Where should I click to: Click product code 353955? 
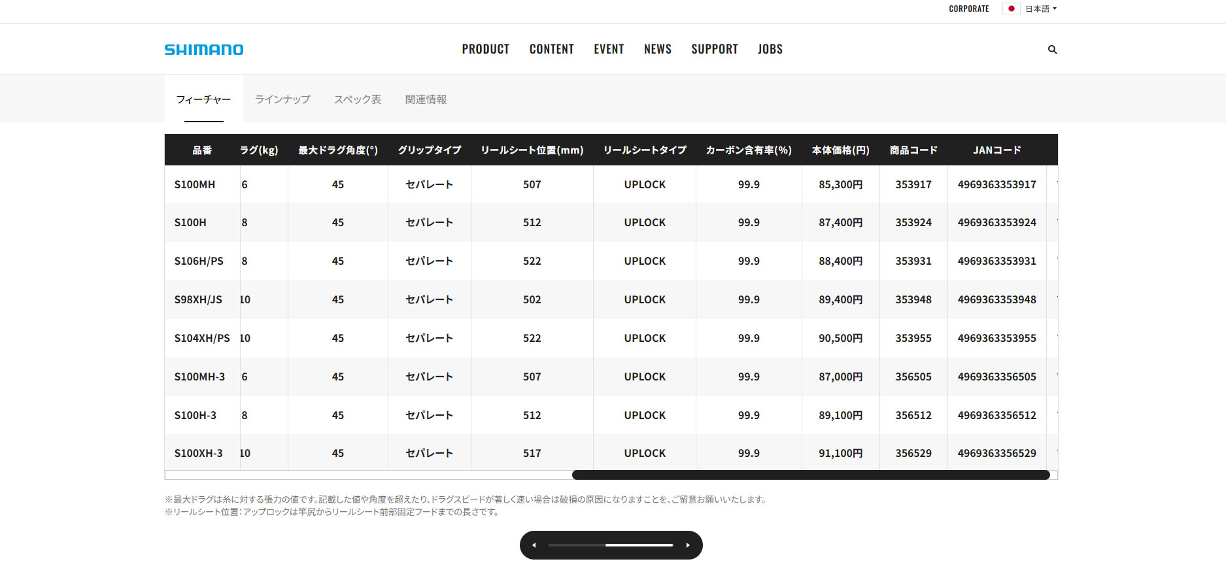pyautogui.click(x=913, y=339)
